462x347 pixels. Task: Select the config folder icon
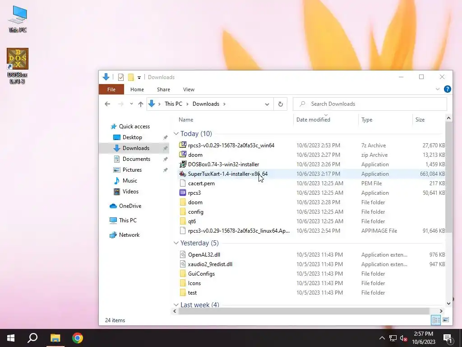tap(183, 211)
